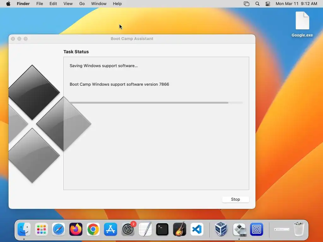Open the minimized window in the Dock
Viewport: 323px width, 242px height.
282,229
